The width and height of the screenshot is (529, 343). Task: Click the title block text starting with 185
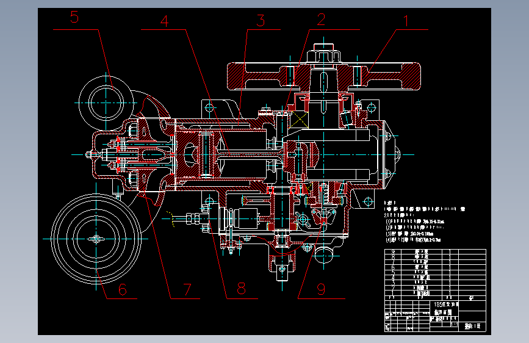click(x=446, y=305)
